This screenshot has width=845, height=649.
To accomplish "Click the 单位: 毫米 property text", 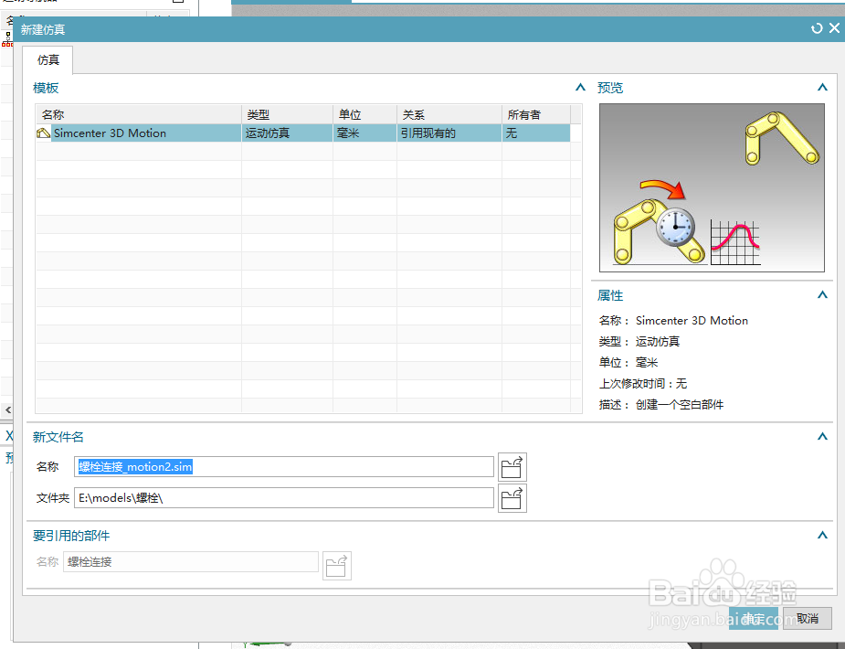I will coord(628,363).
